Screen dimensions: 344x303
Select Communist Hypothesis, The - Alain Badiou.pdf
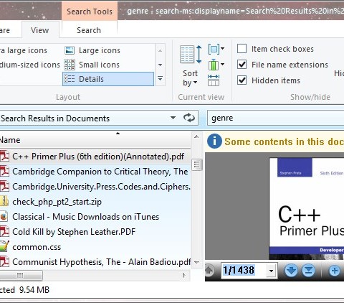click(95, 262)
